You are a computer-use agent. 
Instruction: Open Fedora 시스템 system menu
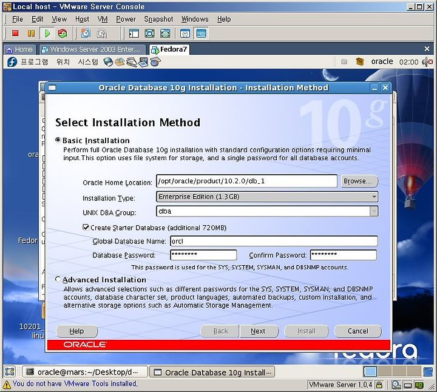tap(88, 62)
